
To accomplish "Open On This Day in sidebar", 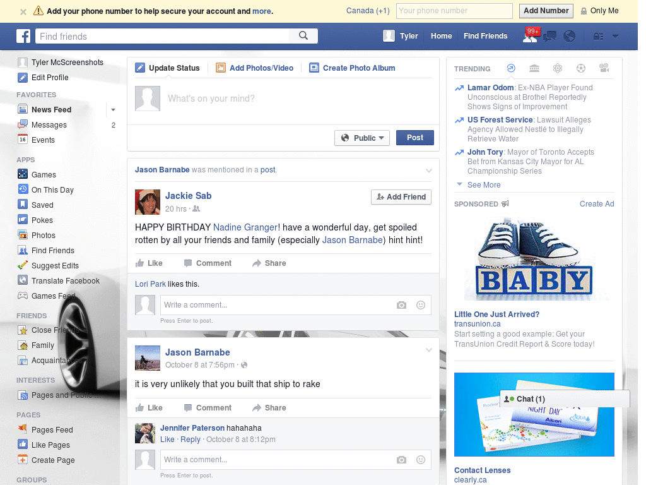I will pos(45,189).
